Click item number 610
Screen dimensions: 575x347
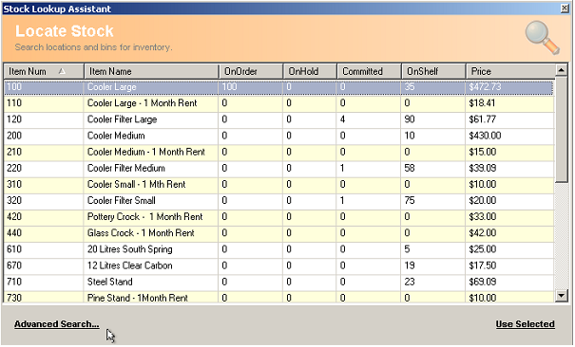point(14,249)
